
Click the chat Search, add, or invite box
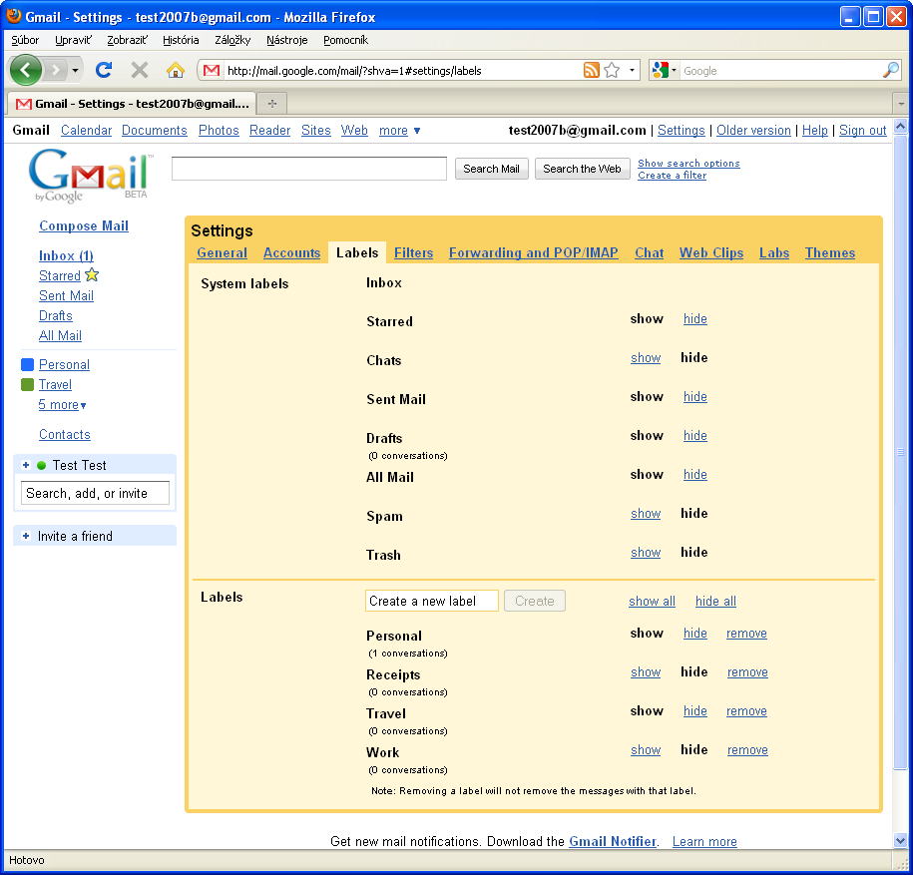click(95, 493)
